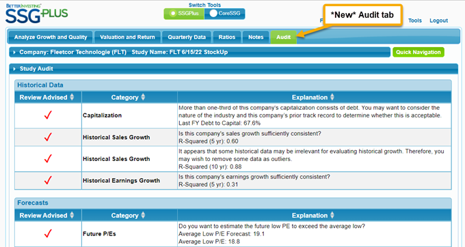Click the 'R-Squared (5 yr): 0.60' text
Screen dimensions: 465x247
coord(208,141)
